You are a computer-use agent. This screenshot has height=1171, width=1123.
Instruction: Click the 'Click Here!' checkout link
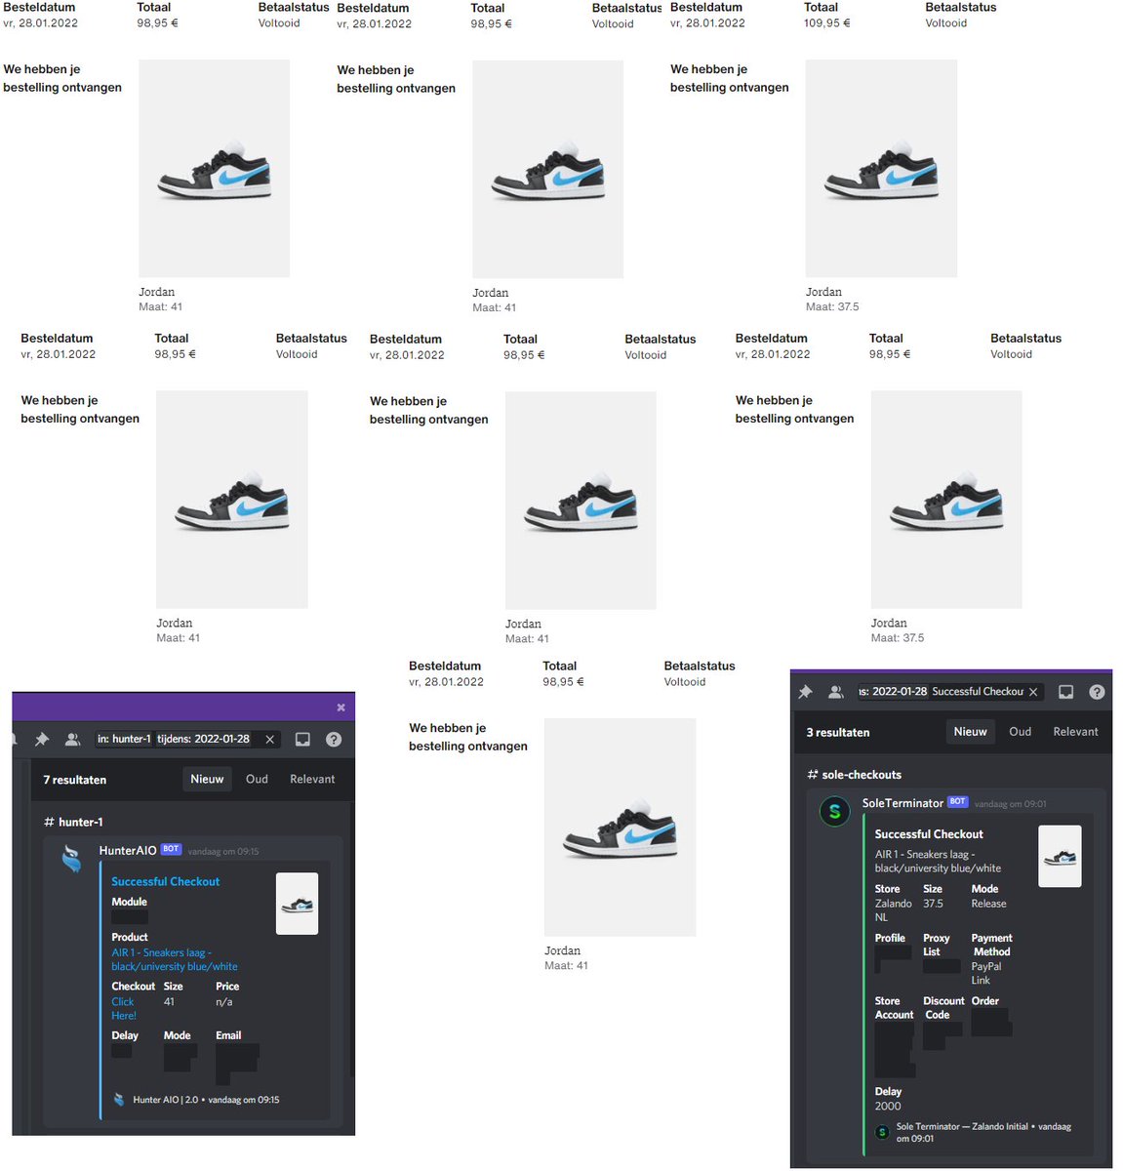click(x=124, y=1008)
